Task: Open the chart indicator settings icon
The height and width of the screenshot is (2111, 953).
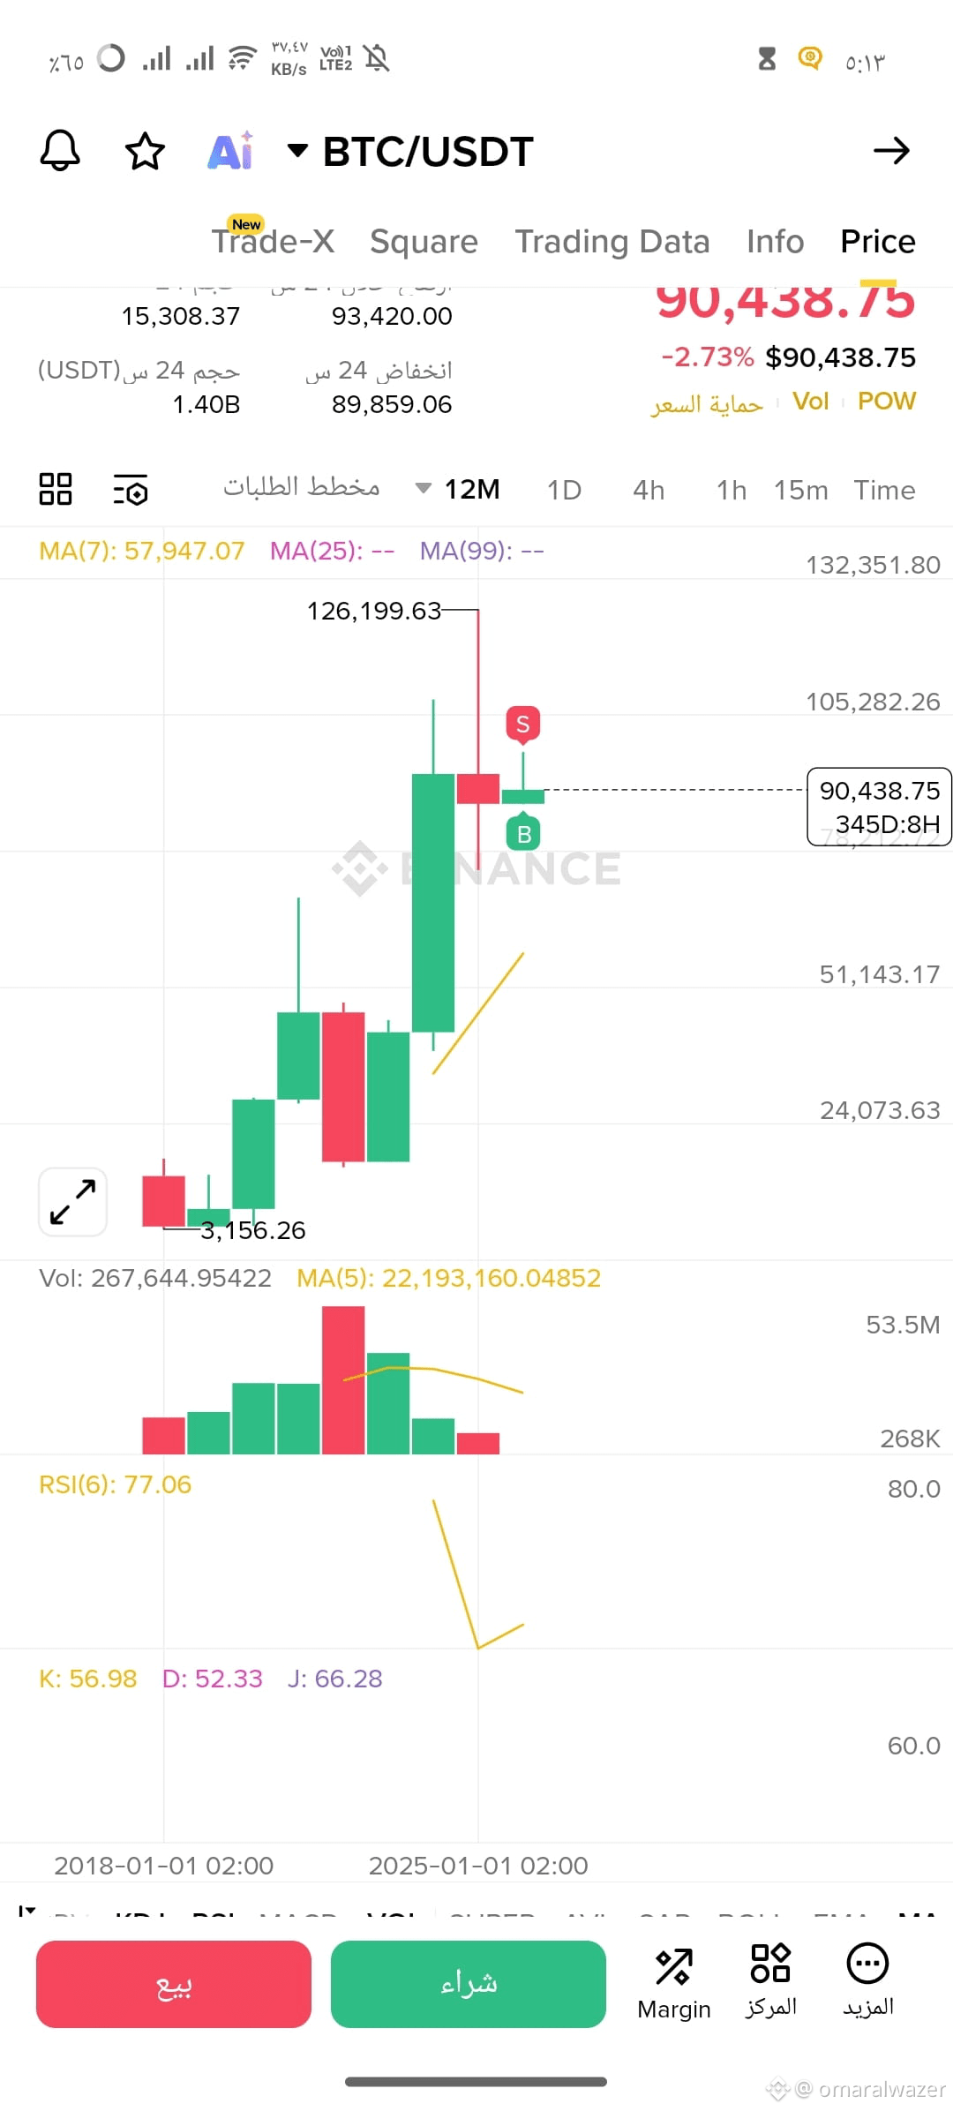Action: (x=131, y=490)
